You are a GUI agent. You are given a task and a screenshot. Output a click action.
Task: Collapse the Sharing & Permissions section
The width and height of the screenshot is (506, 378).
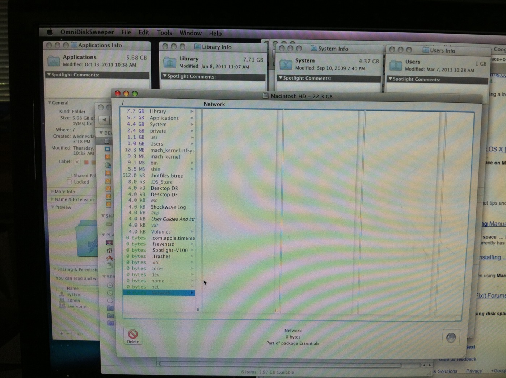55,269
